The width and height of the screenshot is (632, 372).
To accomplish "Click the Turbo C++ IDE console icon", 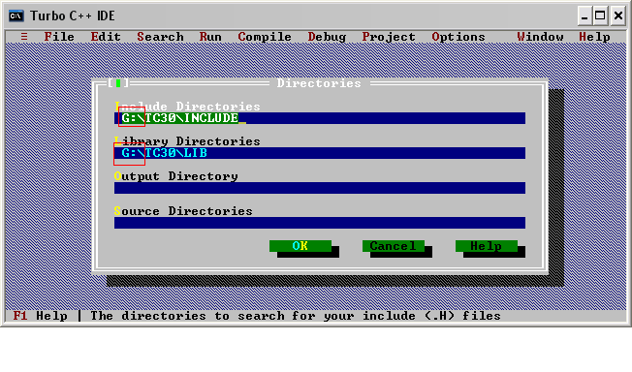I will (x=16, y=15).
